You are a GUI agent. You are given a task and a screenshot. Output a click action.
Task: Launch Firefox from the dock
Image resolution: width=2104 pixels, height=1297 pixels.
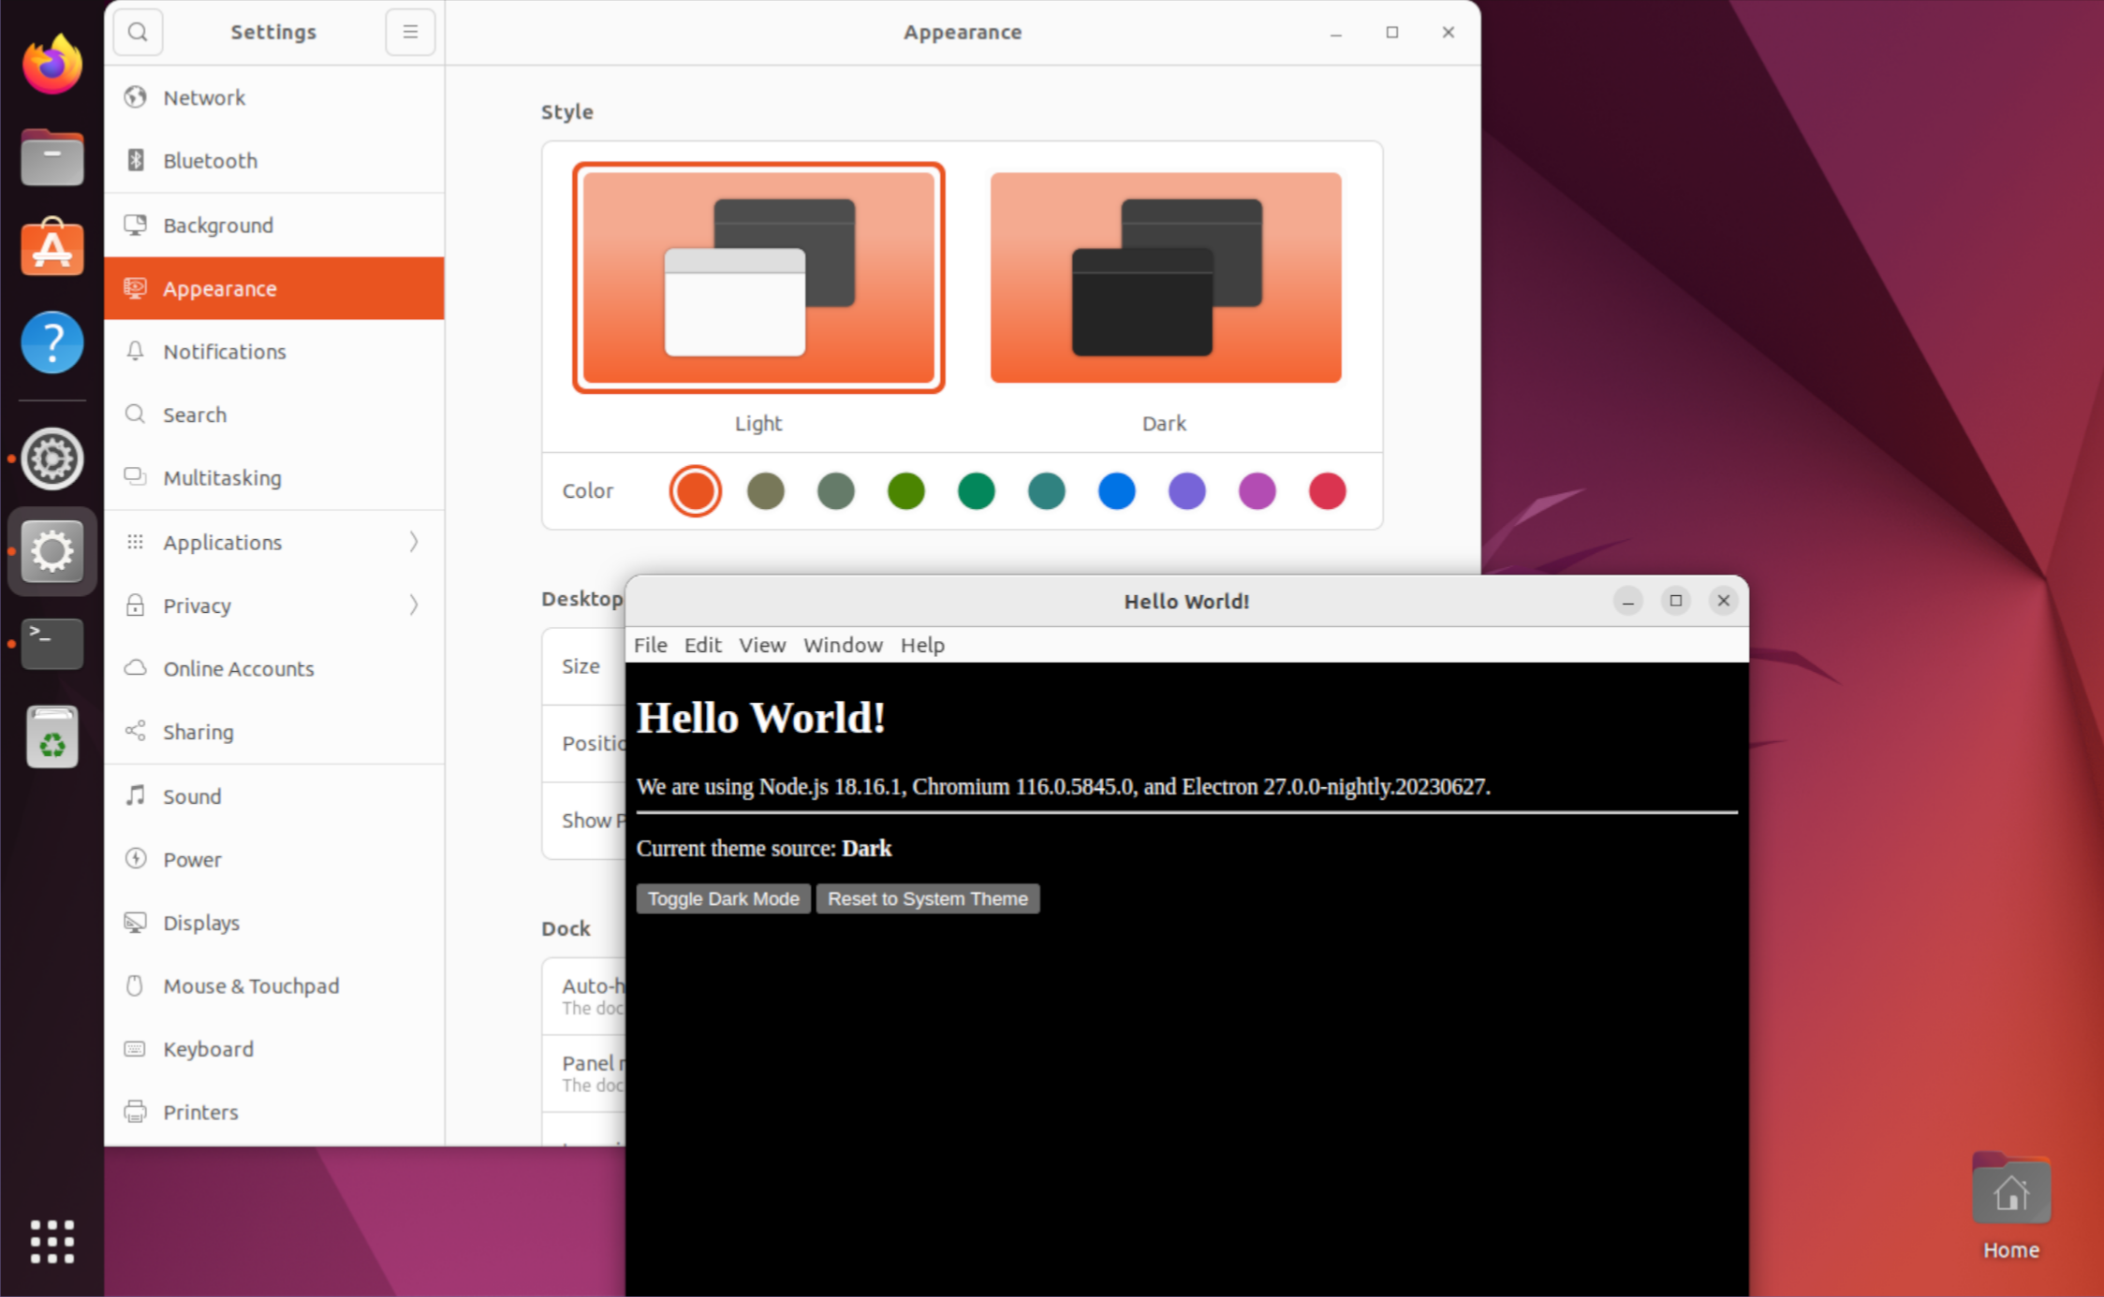click(51, 64)
